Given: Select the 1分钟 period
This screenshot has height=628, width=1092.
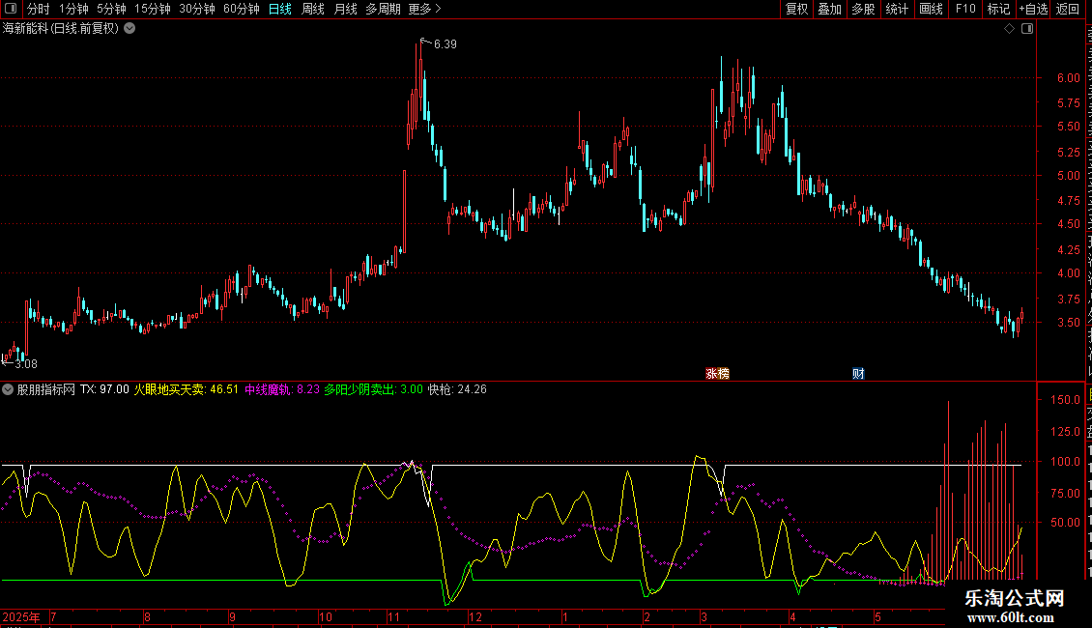Looking at the screenshot, I should (73, 9).
